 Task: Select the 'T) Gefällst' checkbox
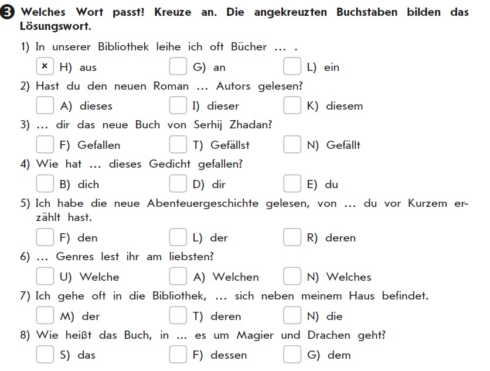click(x=178, y=145)
